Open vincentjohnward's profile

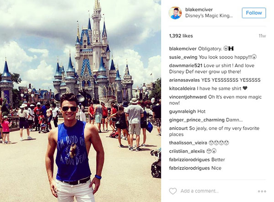point(188,97)
